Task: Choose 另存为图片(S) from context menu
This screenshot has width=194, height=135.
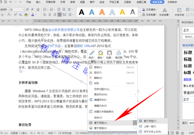Action: 112,89
